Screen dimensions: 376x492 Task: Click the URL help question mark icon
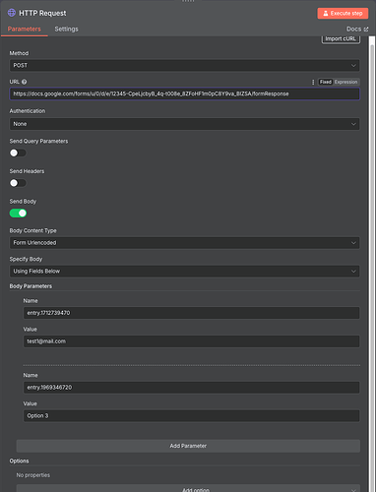coord(25,82)
